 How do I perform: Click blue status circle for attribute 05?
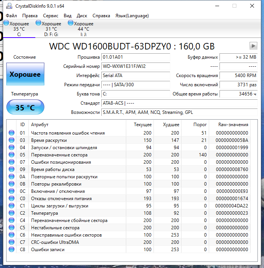[x=12, y=155]
